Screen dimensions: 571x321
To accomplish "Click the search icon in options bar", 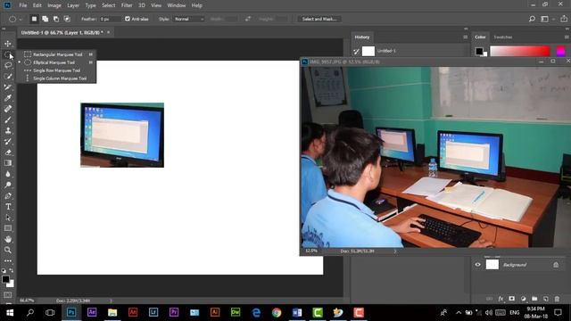I will click(532, 19).
